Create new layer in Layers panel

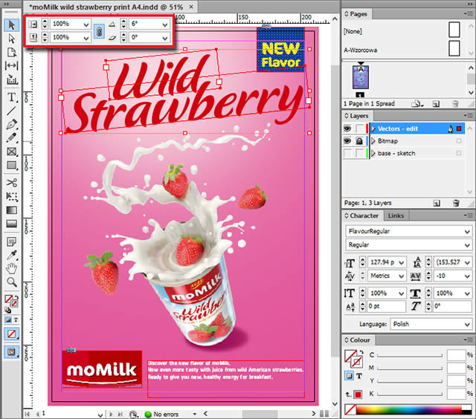(x=437, y=203)
